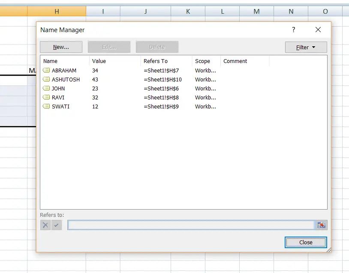Click the =Sheet1!$H$9 reference

click(x=161, y=107)
